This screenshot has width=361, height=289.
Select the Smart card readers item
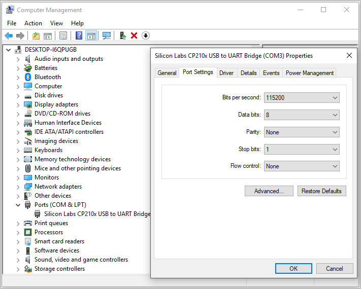point(59,241)
